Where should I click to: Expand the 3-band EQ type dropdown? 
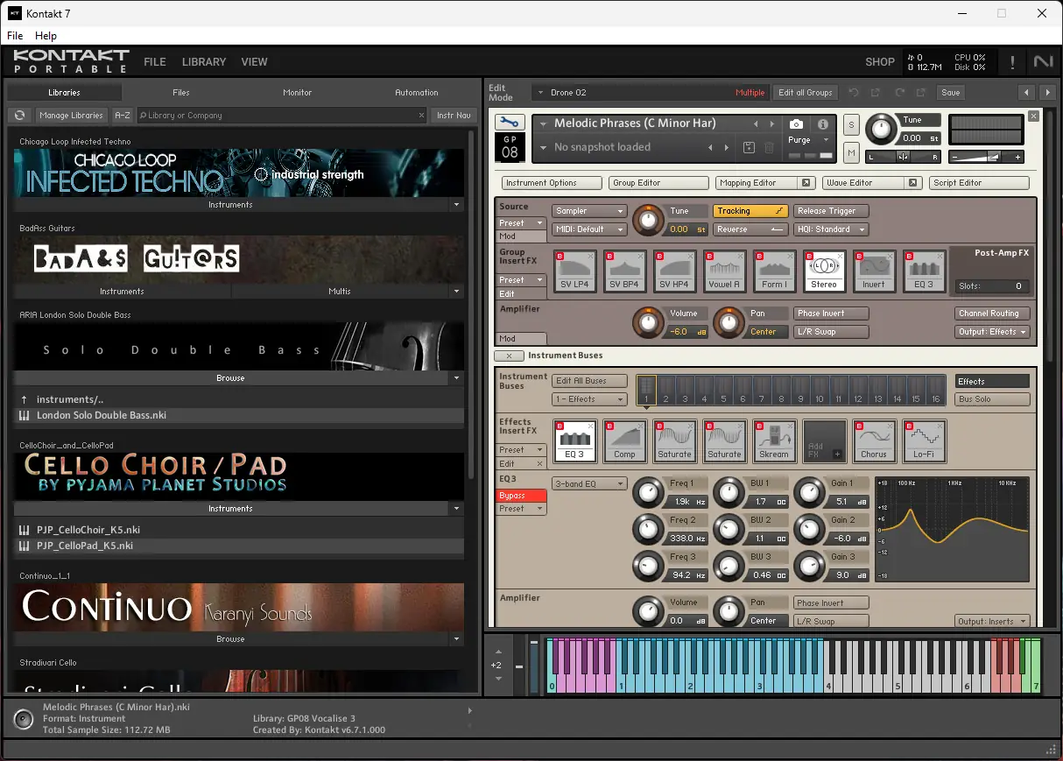[x=589, y=483]
